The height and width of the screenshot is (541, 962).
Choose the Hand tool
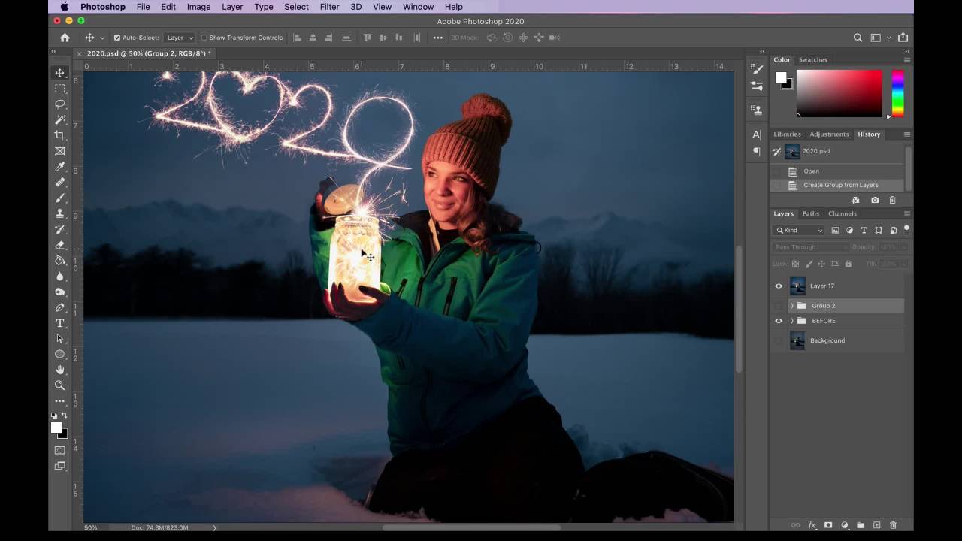[x=60, y=370]
